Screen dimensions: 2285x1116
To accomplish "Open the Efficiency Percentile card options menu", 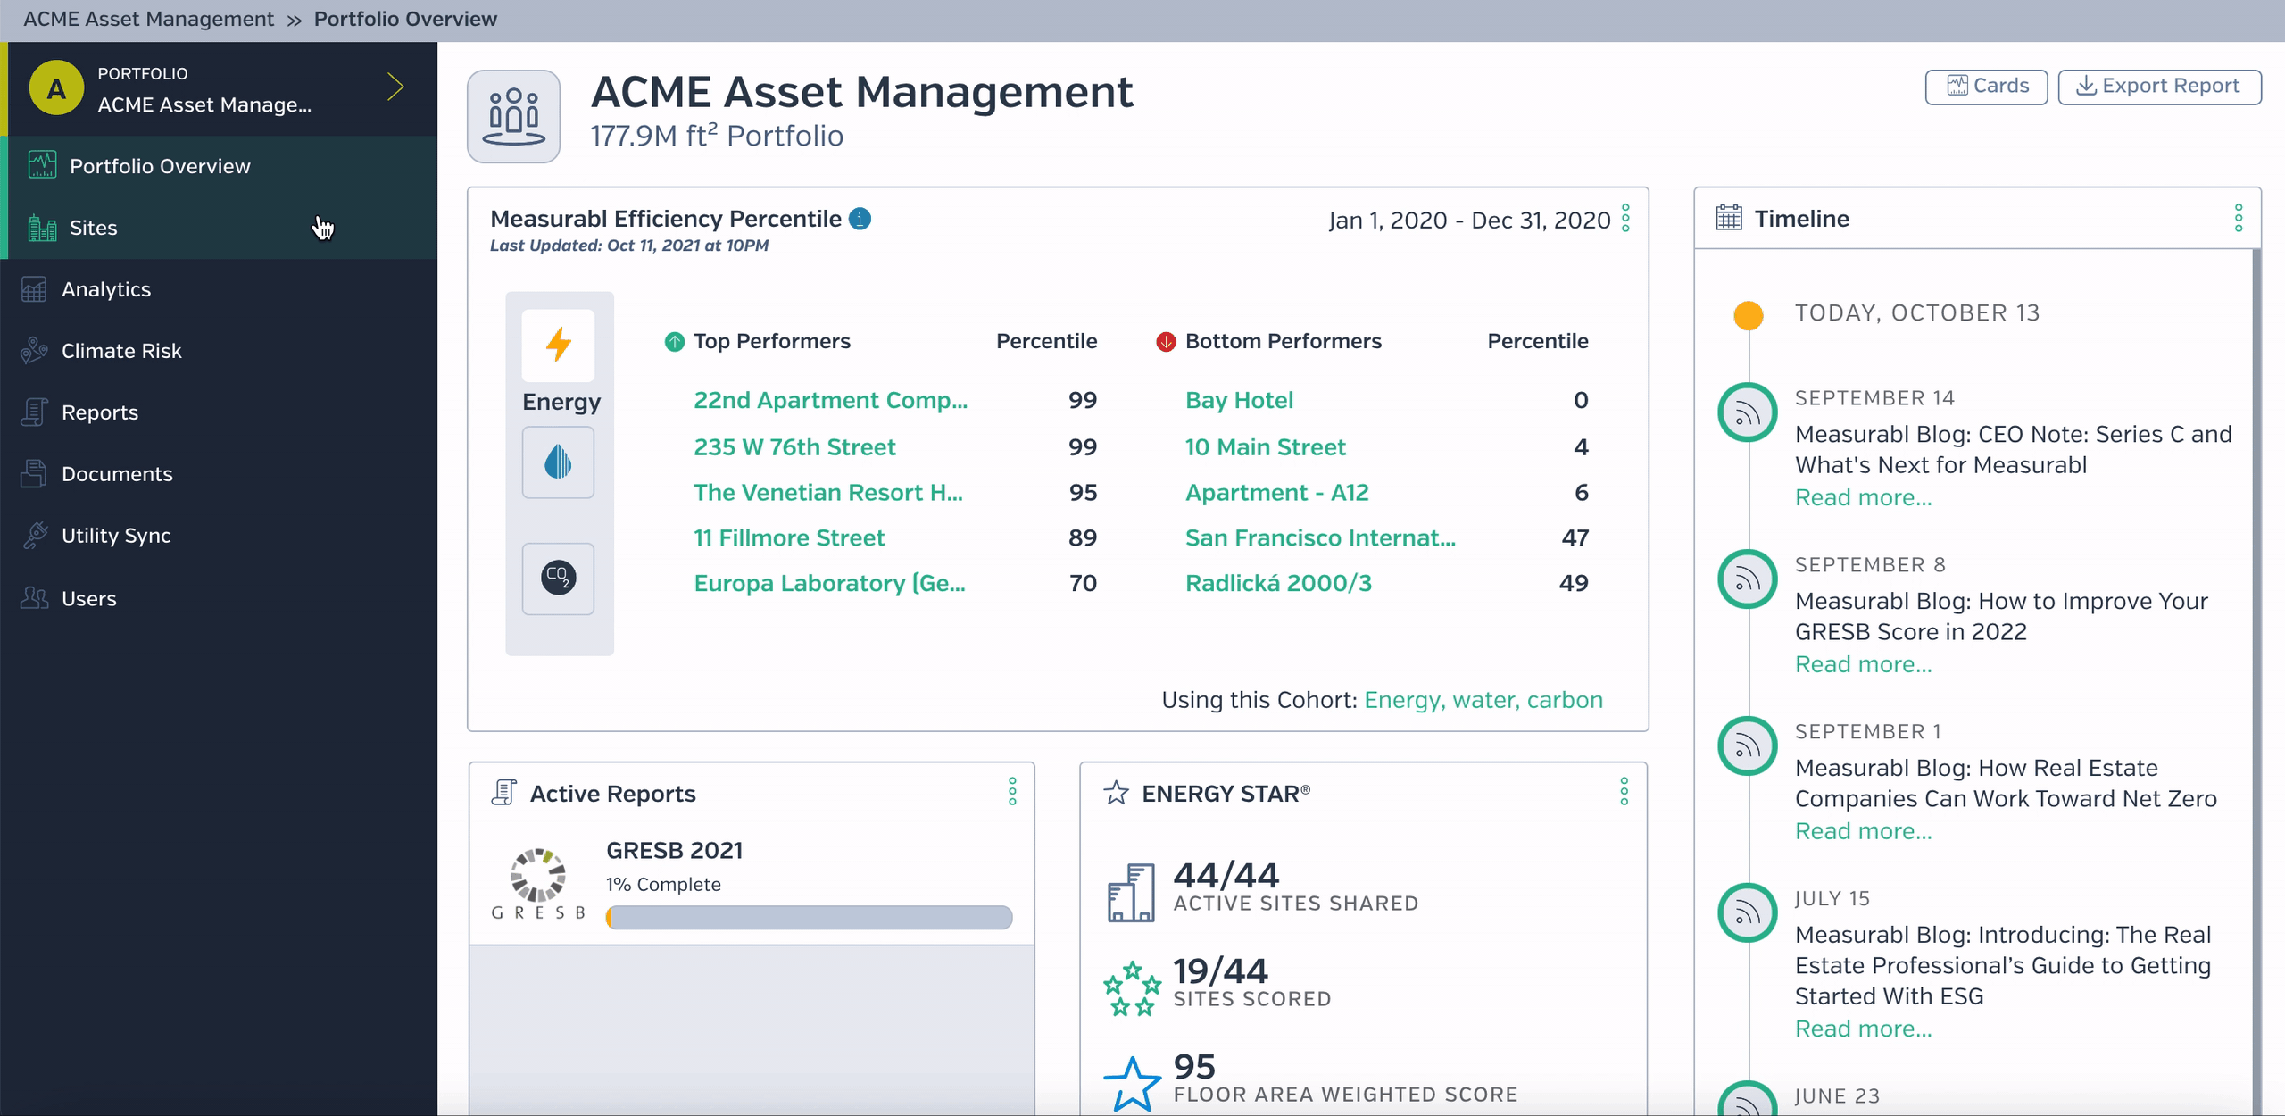I will (x=1626, y=219).
